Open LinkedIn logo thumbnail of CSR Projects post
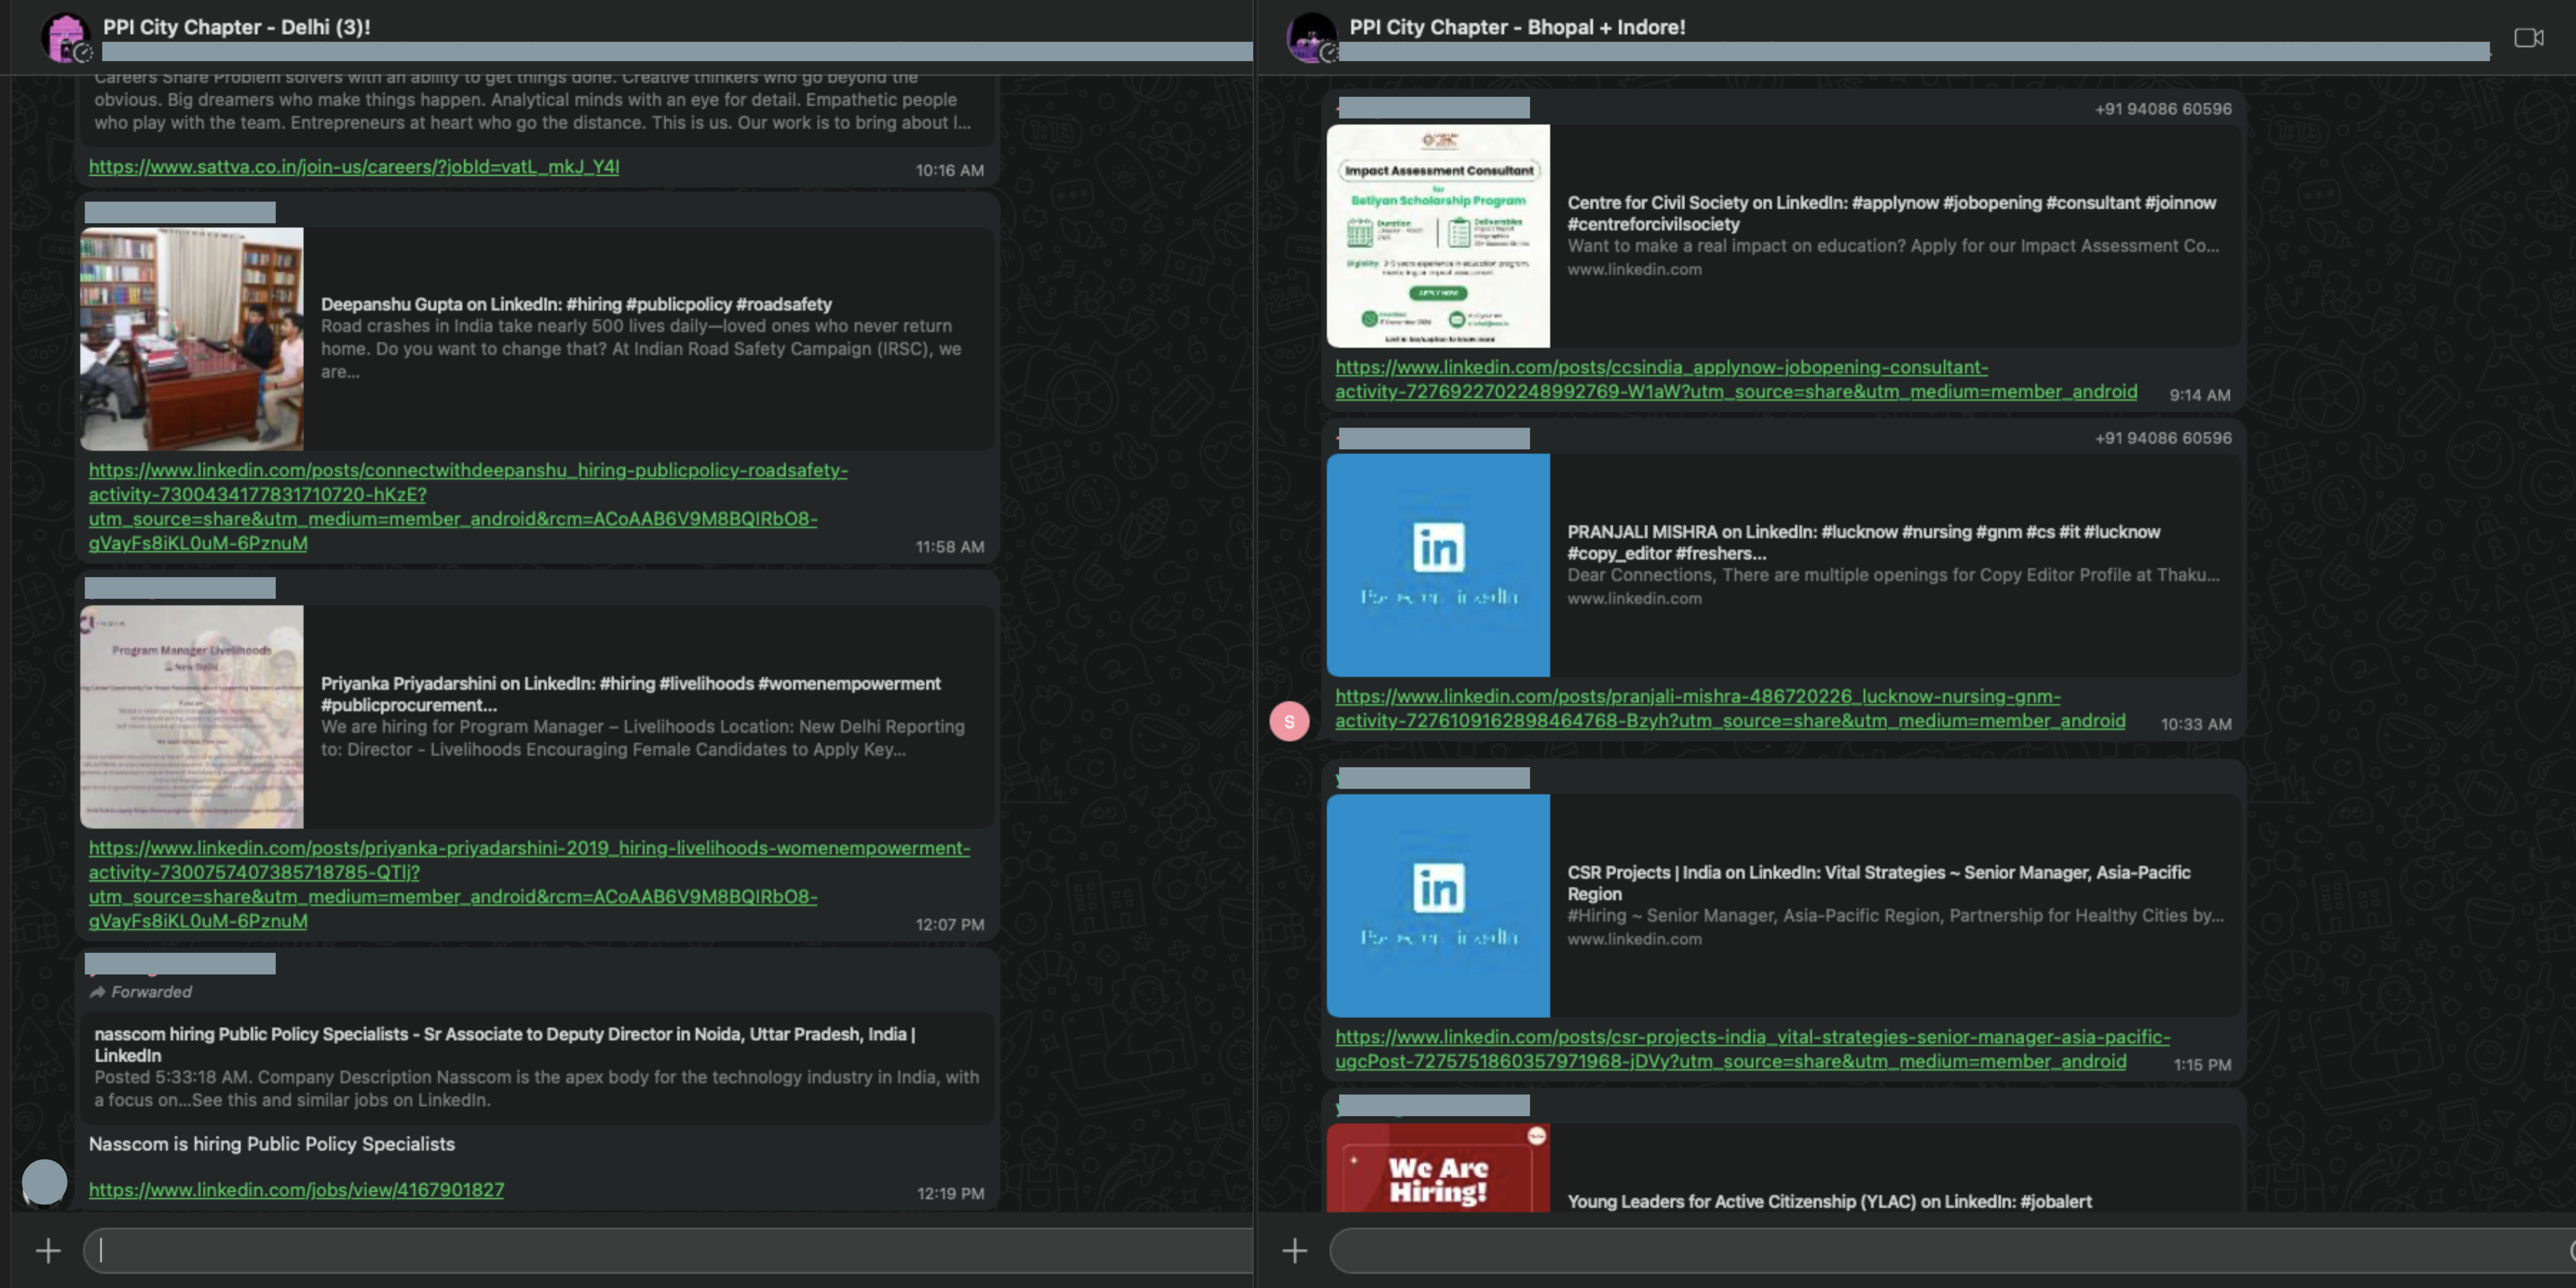Viewport: 2576px width, 1288px height. pyautogui.click(x=1438, y=906)
